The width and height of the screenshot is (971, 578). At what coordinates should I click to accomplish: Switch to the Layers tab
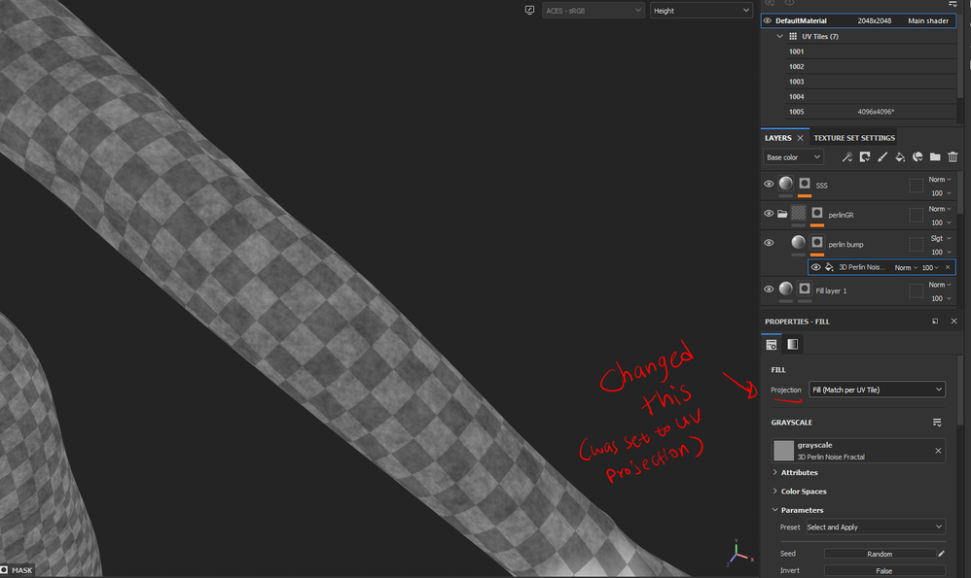pos(777,138)
